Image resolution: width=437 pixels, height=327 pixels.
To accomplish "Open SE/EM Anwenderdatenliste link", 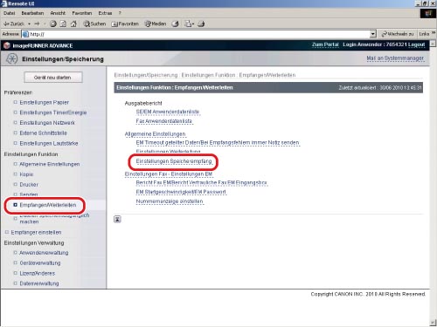I will 168,112.
